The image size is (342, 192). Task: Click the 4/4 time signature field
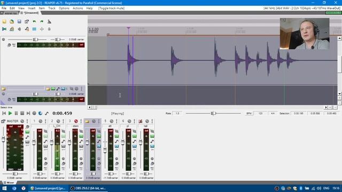tap(273, 114)
